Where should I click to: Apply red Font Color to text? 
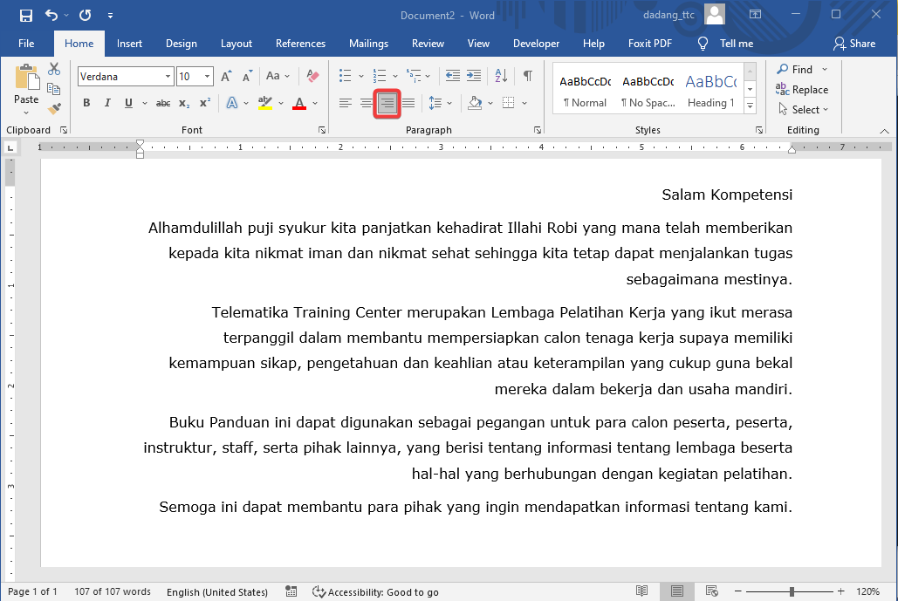point(299,103)
